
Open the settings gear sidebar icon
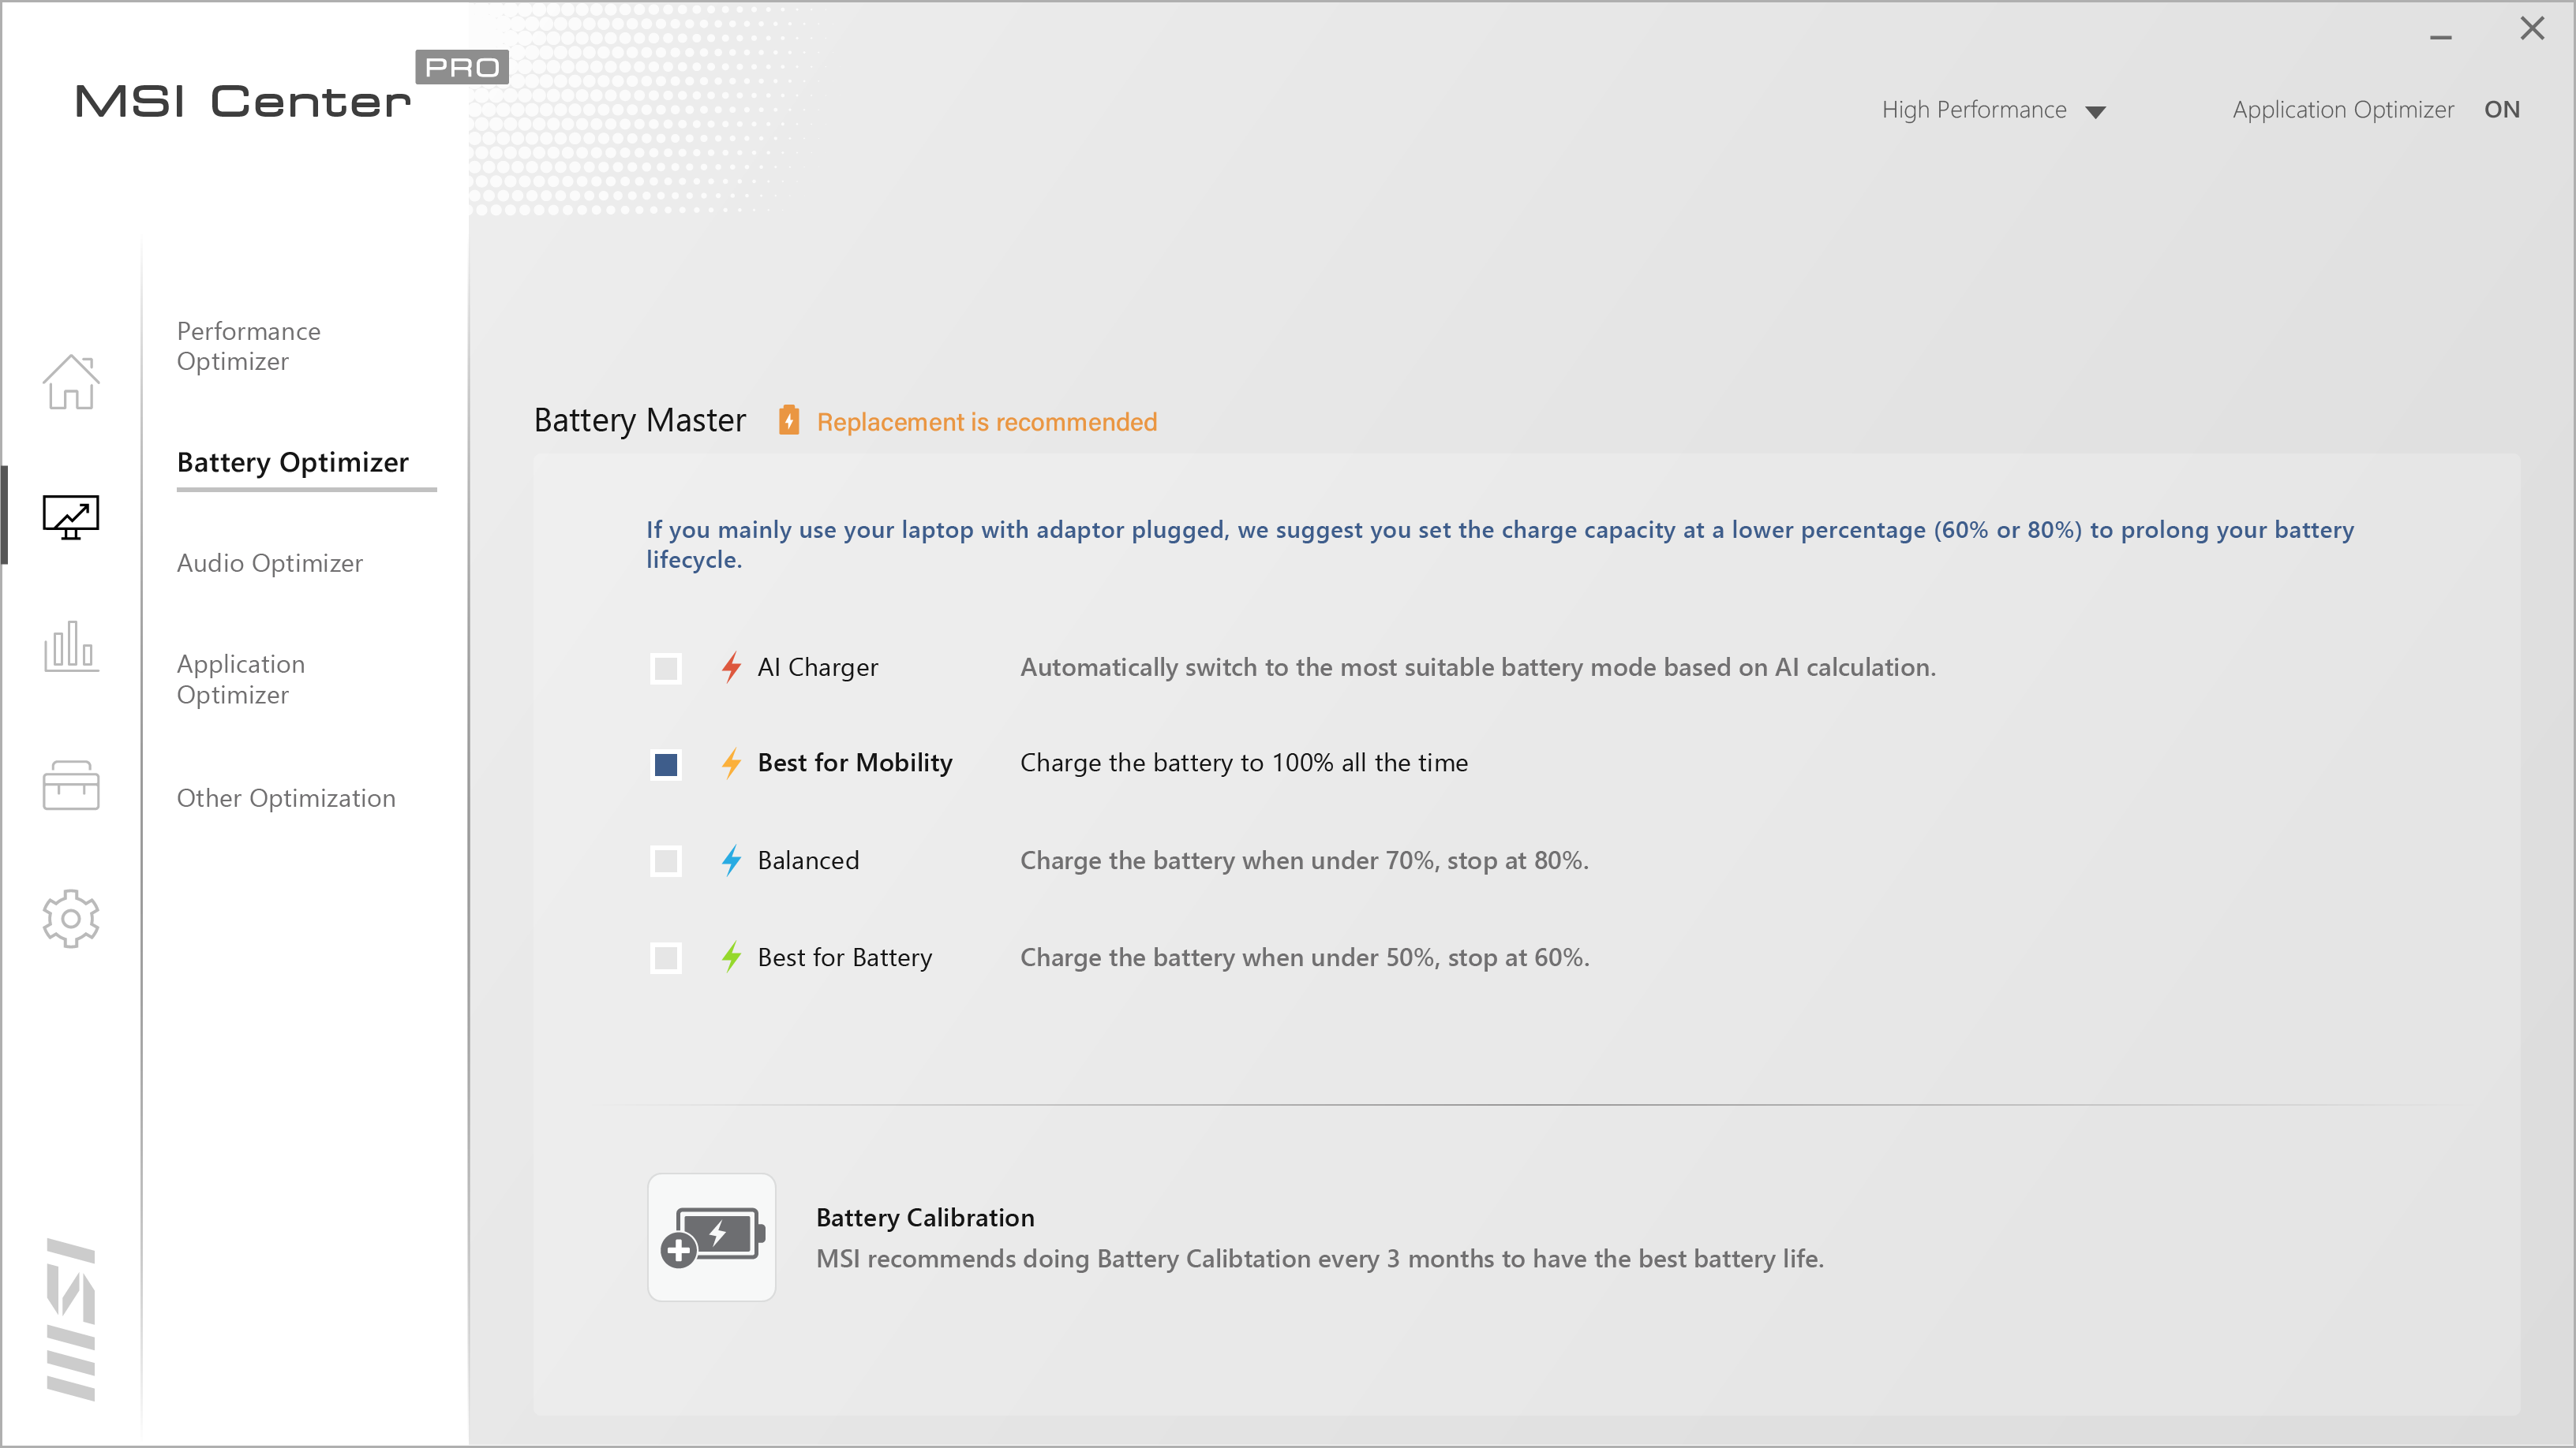click(x=70, y=917)
